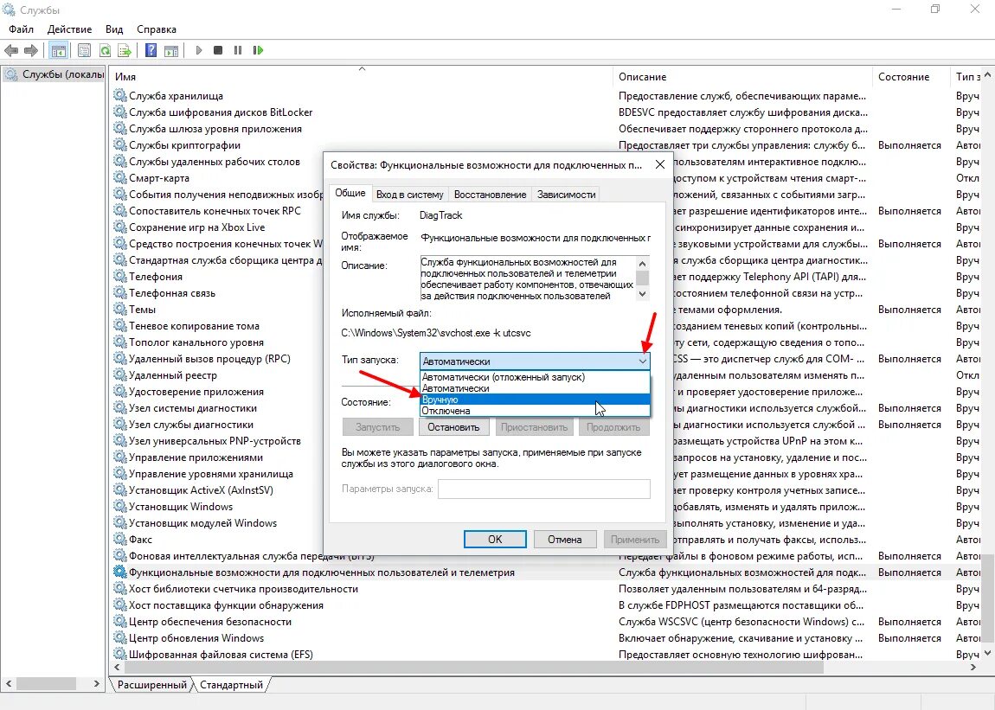995x710 pixels.
Task: Select the Шифрованная файловая система (EFS) icon
Action: click(x=120, y=654)
